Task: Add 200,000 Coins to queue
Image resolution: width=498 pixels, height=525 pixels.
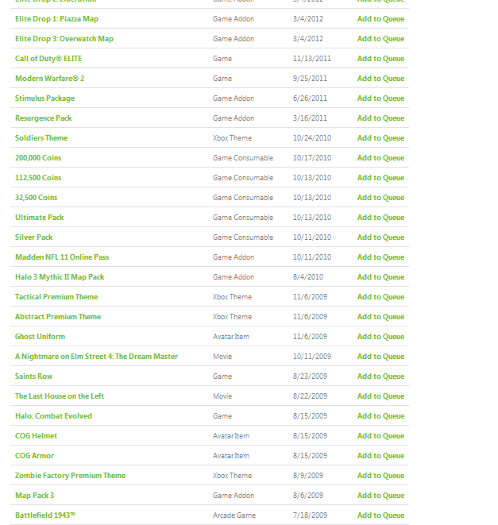Action: tap(380, 158)
